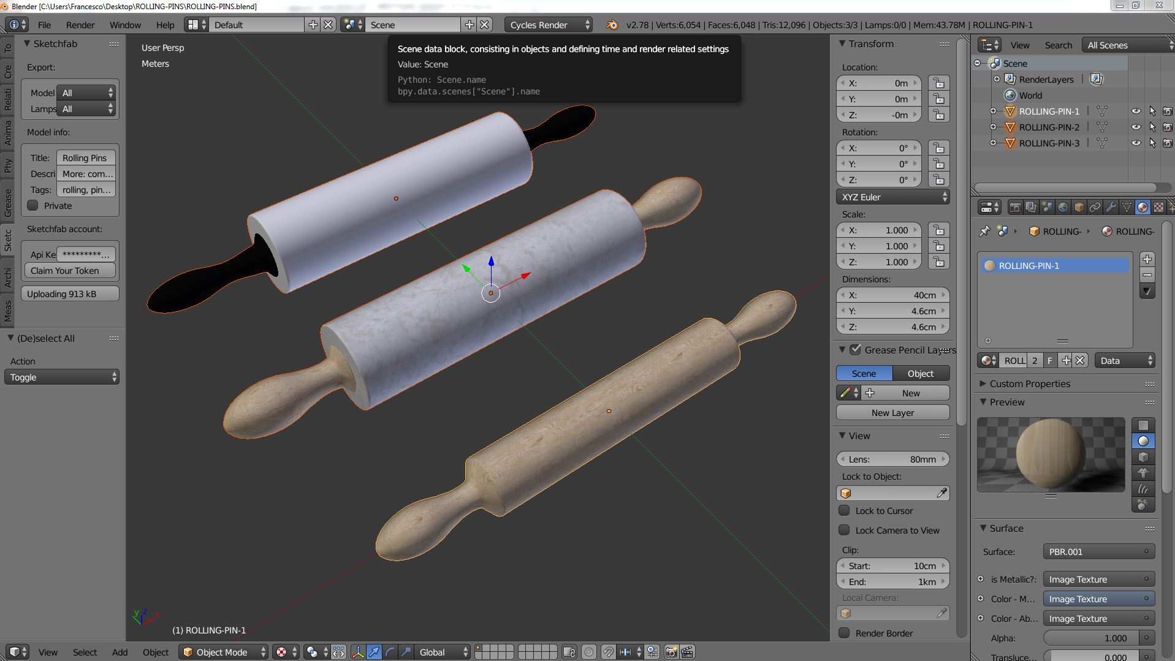Open Object properties cube icon
Viewport: 1175px width, 661px height.
1078,208
